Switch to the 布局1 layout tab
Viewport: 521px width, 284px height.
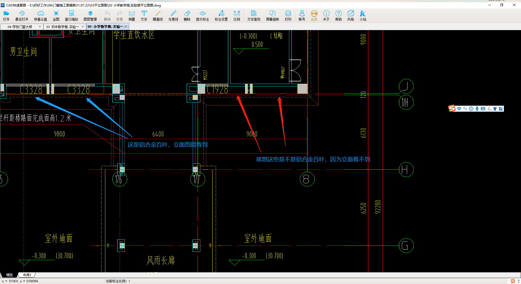click(27, 275)
